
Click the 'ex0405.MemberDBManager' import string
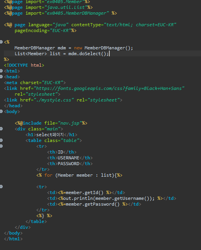click(x=77, y=13)
